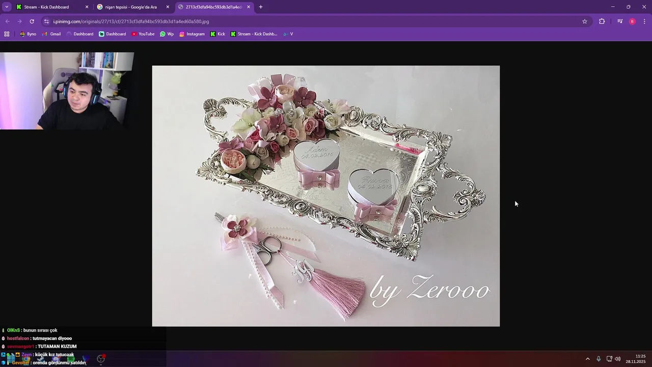Open the YouTube bookmark
Viewport: 652px width, 367px height.
coord(143,34)
